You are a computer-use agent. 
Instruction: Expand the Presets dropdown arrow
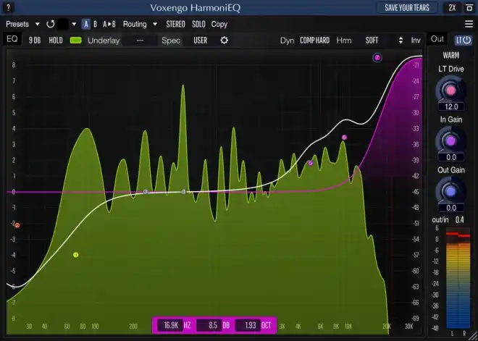(x=37, y=24)
